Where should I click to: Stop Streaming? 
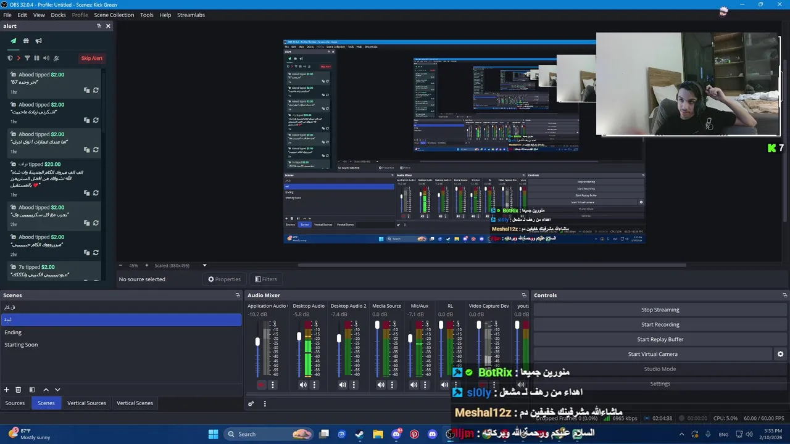point(660,310)
